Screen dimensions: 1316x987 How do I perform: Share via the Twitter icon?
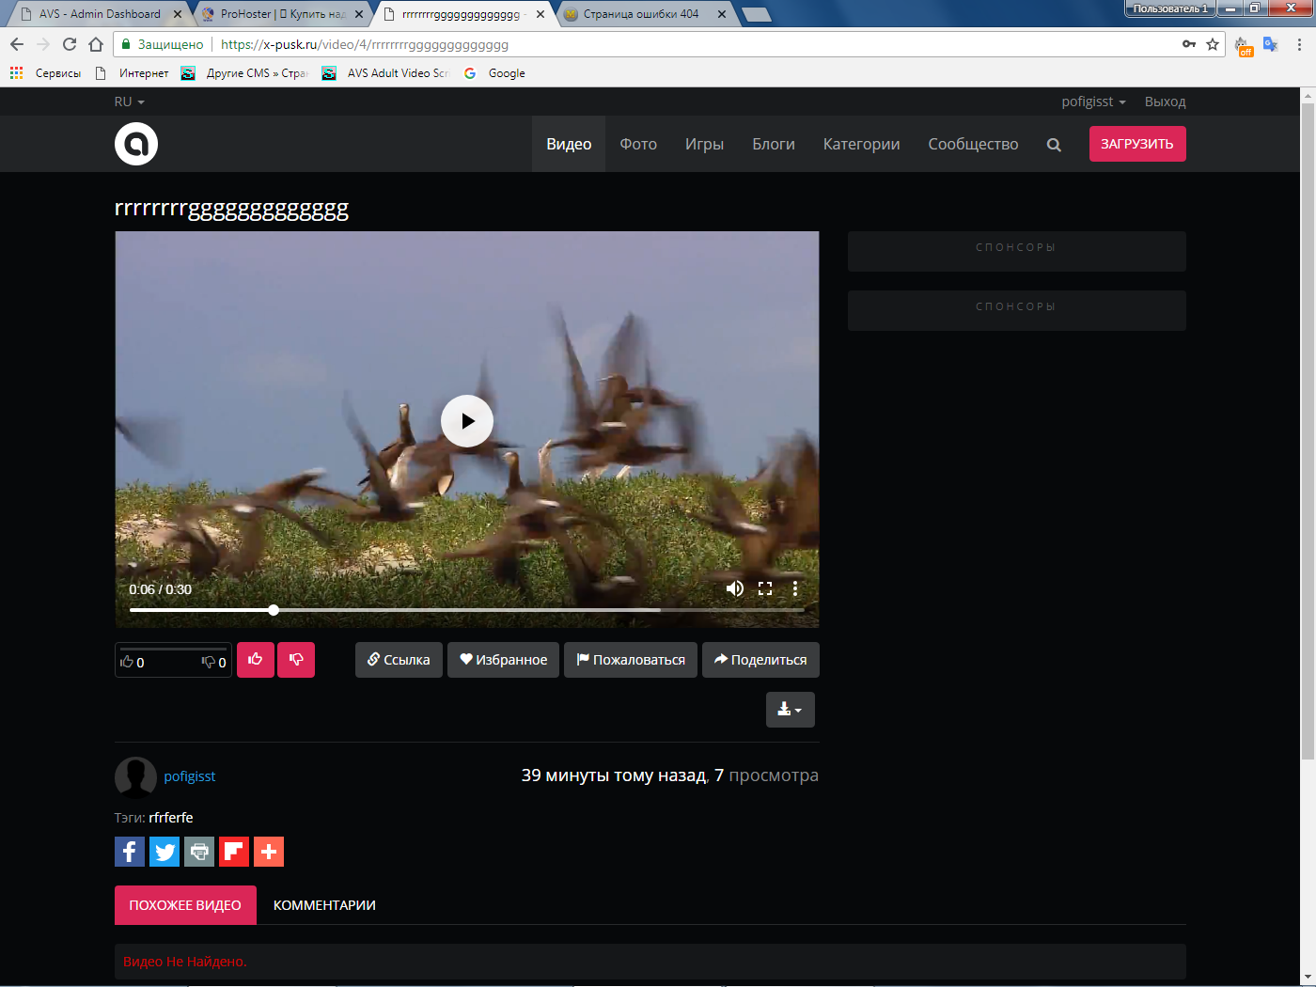coord(164,852)
